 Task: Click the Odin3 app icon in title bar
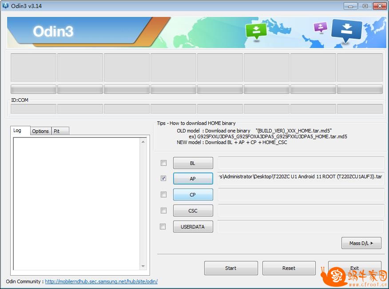pyautogui.click(x=5, y=5)
